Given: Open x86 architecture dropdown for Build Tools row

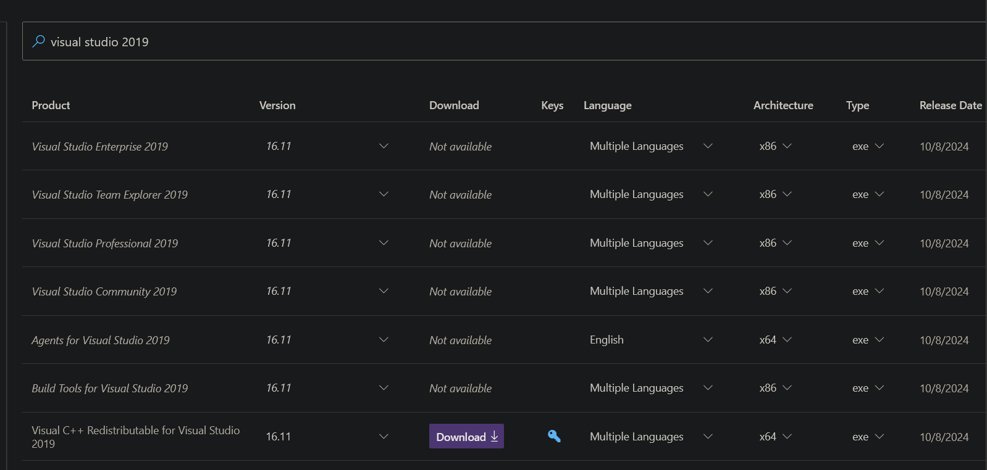Looking at the screenshot, I should pyautogui.click(x=776, y=388).
